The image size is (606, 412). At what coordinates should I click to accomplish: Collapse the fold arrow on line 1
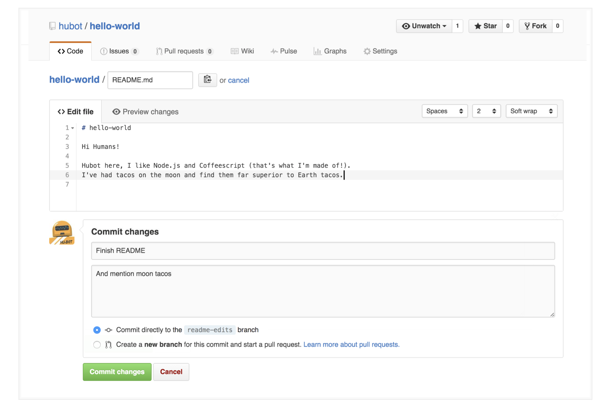pyautogui.click(x=73, y=128)
